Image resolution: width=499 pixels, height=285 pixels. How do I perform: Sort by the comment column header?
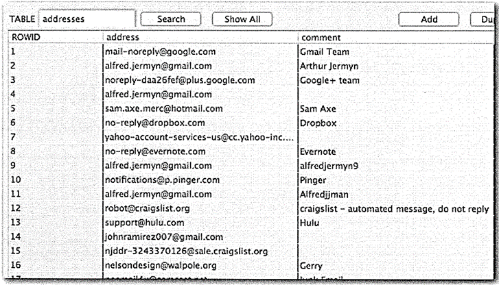[396, 37]
